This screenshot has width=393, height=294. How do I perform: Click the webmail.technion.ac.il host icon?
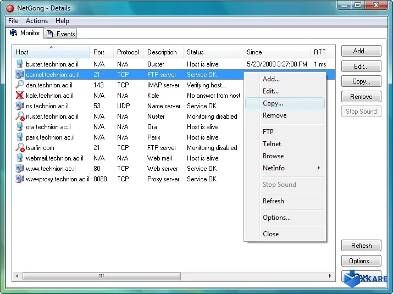coord(20,158)
